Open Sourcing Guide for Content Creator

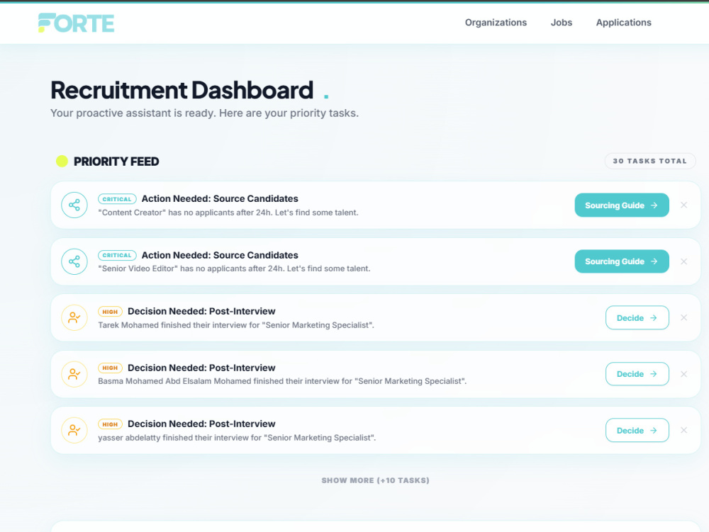[x=622, y=205]
